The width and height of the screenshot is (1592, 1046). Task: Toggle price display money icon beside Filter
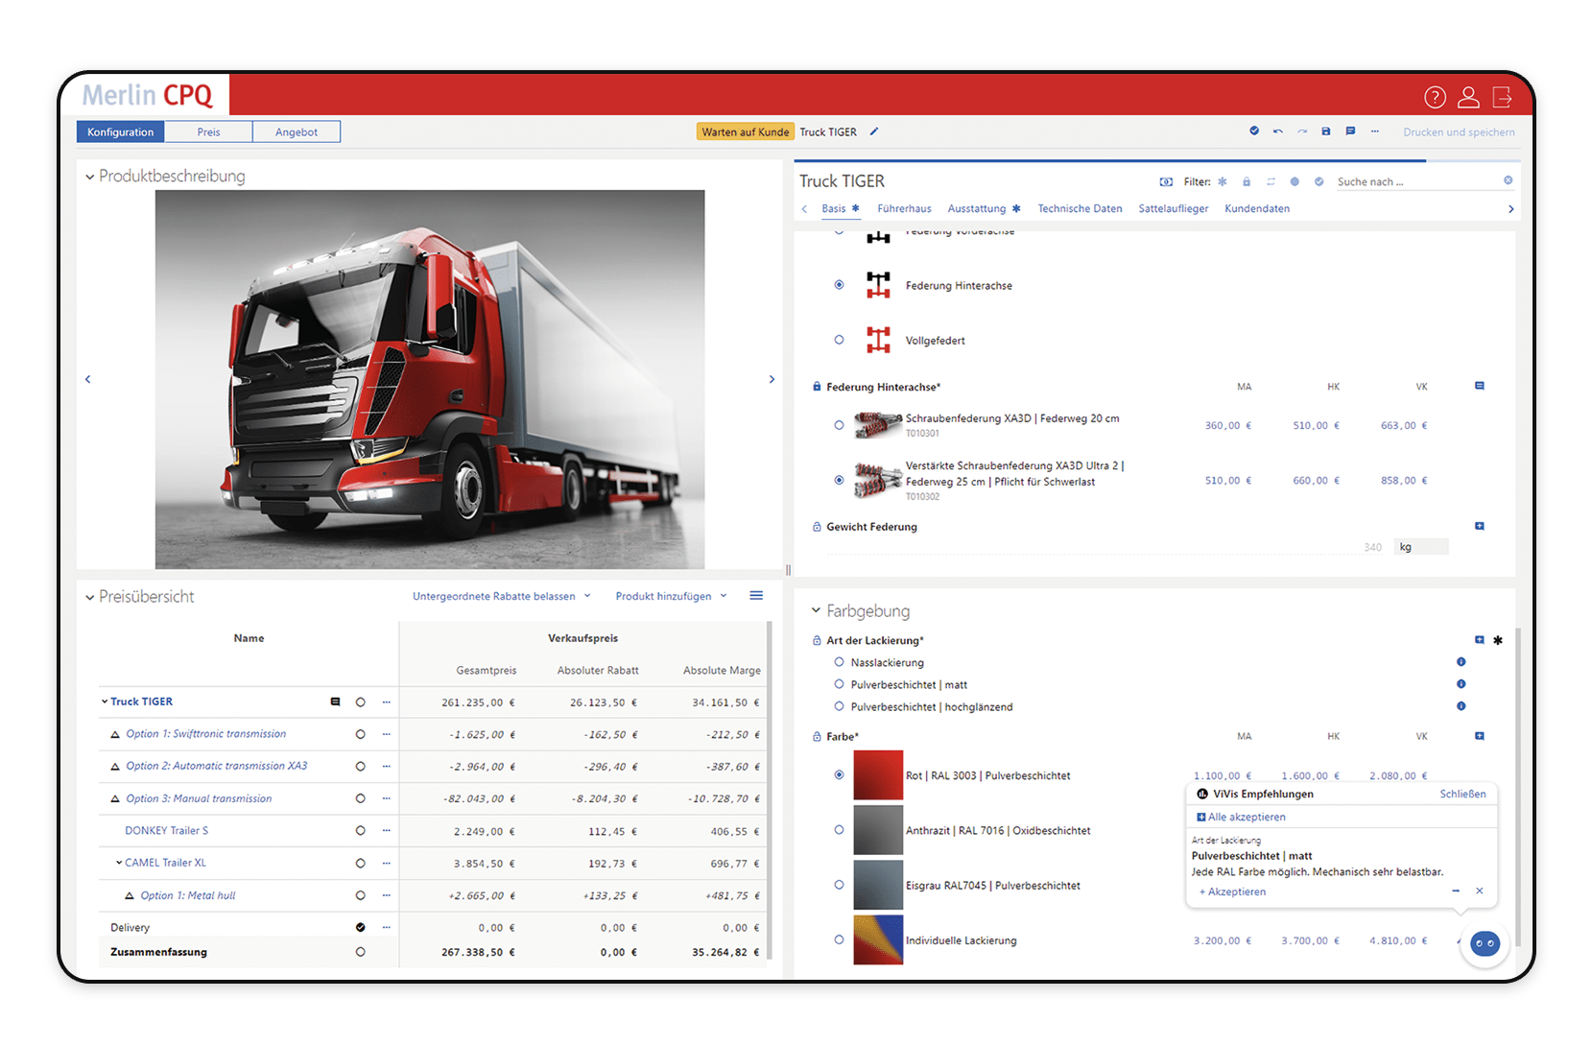click(1166, 181)
